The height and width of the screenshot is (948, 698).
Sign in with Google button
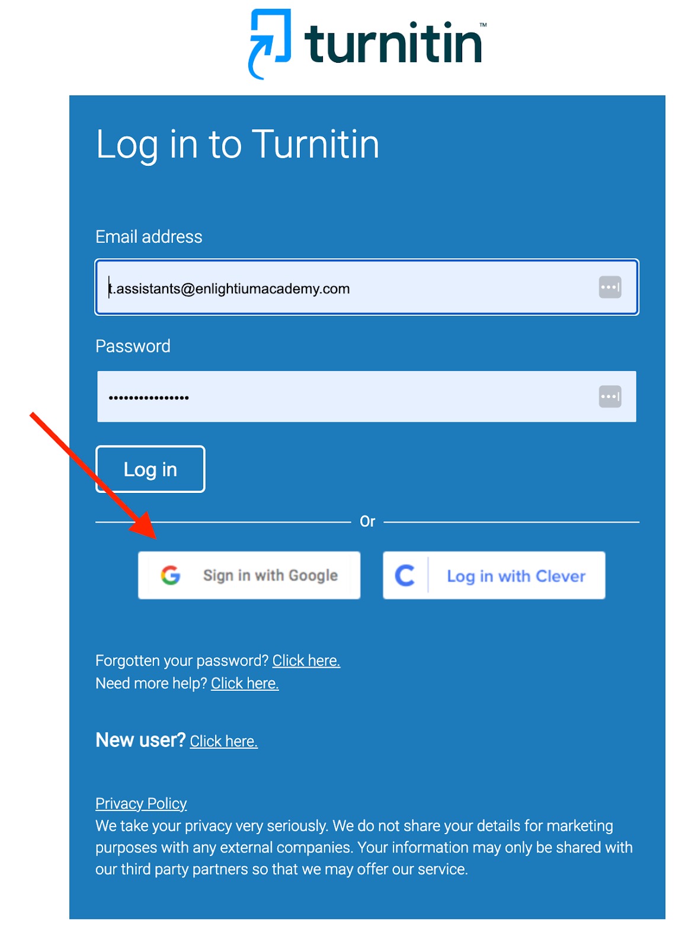click(x=249, y=575)
